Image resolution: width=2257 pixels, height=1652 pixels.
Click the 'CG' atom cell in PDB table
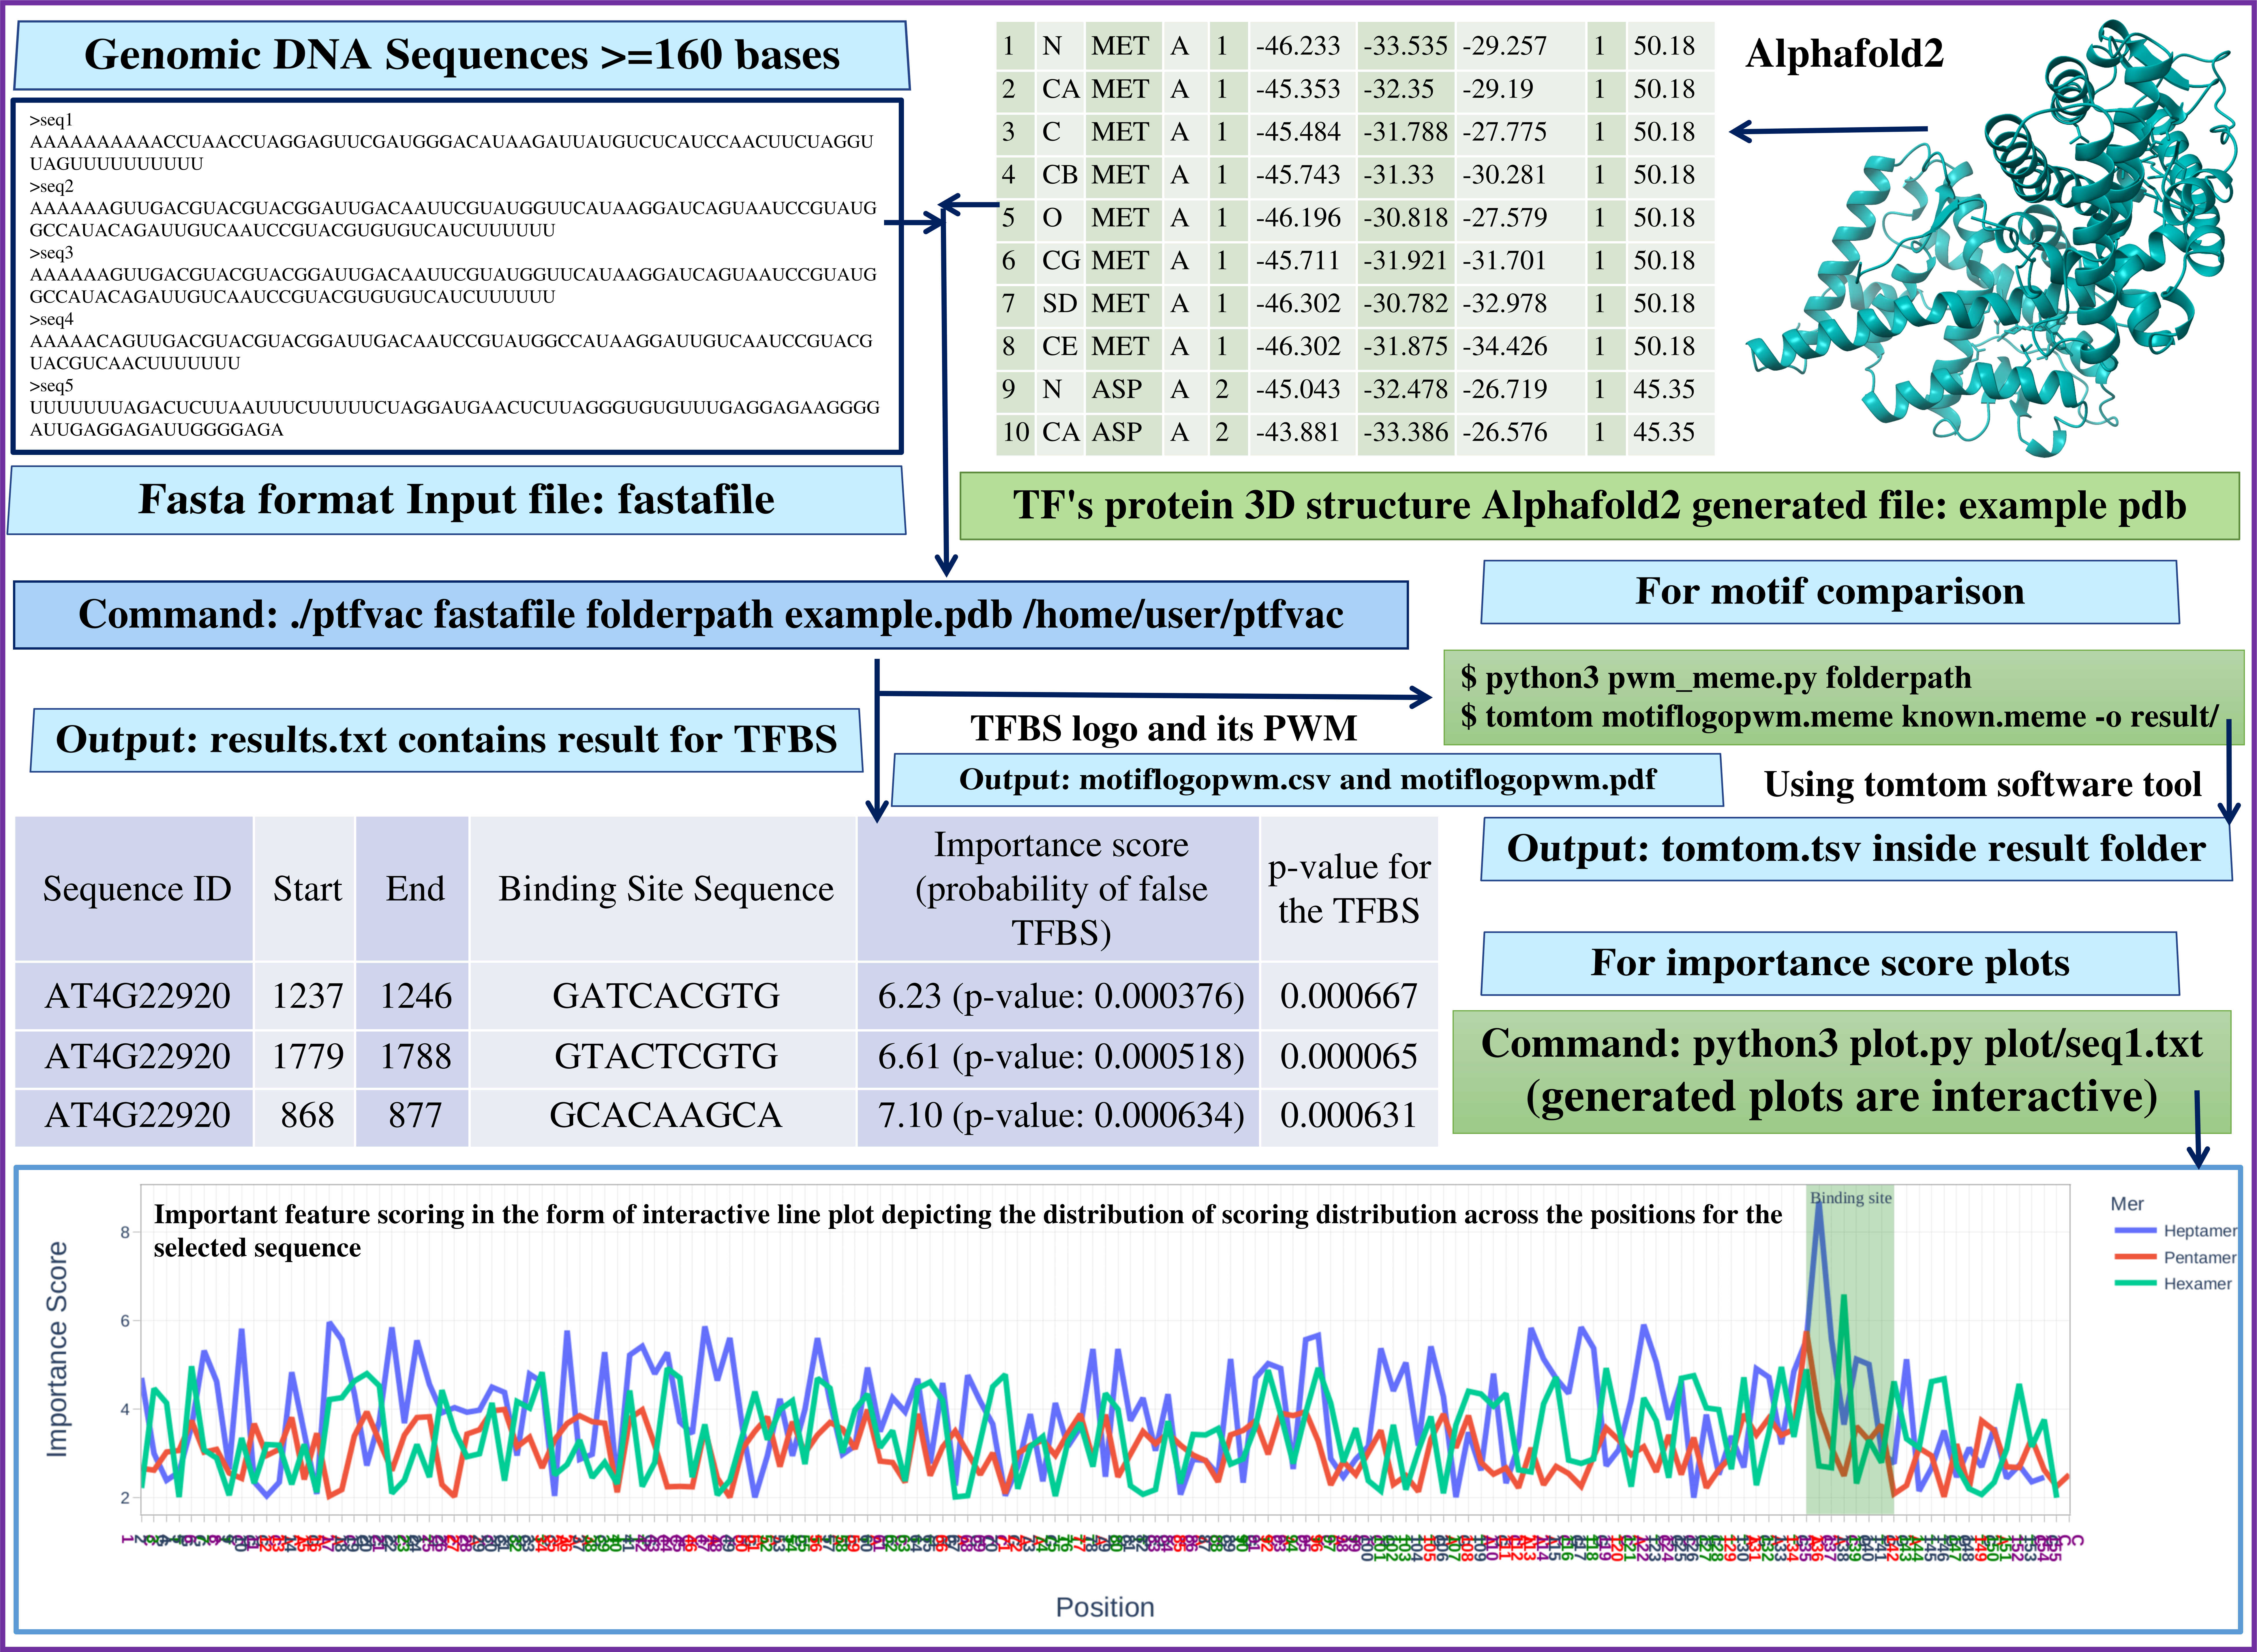pos(1060,261)
